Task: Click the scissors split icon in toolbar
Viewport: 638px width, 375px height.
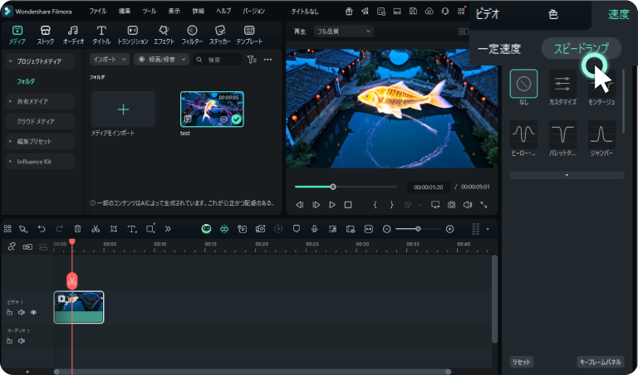Action: 96,229
